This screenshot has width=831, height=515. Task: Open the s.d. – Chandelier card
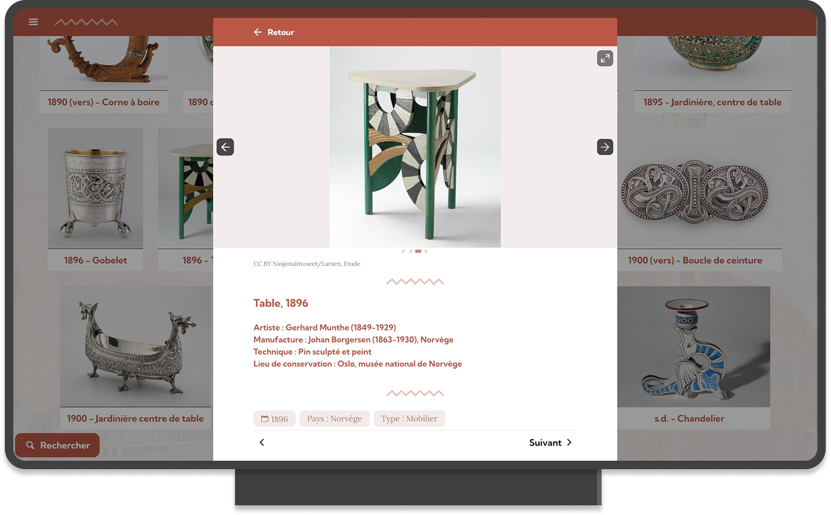[694, 358]
